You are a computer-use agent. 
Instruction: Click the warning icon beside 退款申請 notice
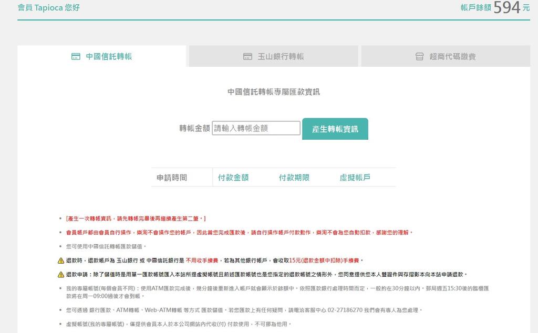tap(61, 274)
